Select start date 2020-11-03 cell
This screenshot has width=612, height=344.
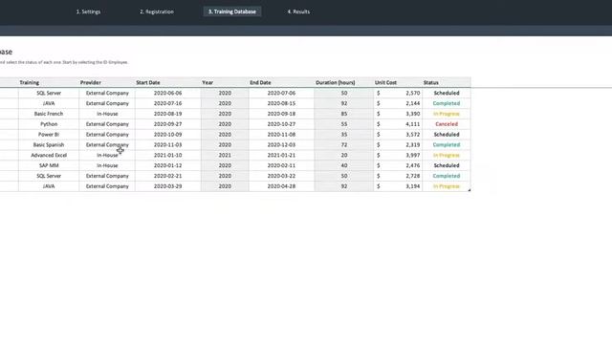pos(168,144)
